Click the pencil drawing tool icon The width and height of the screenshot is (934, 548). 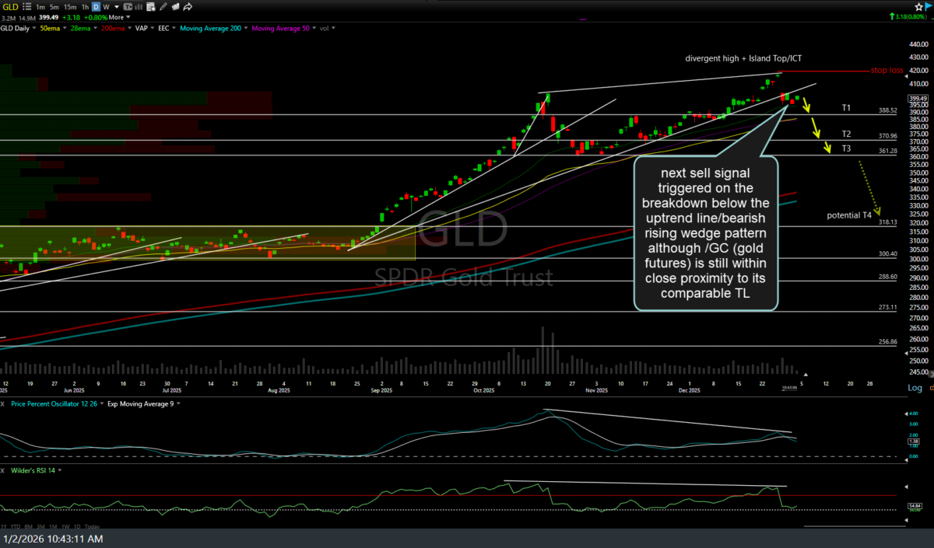tap(163, 7)
